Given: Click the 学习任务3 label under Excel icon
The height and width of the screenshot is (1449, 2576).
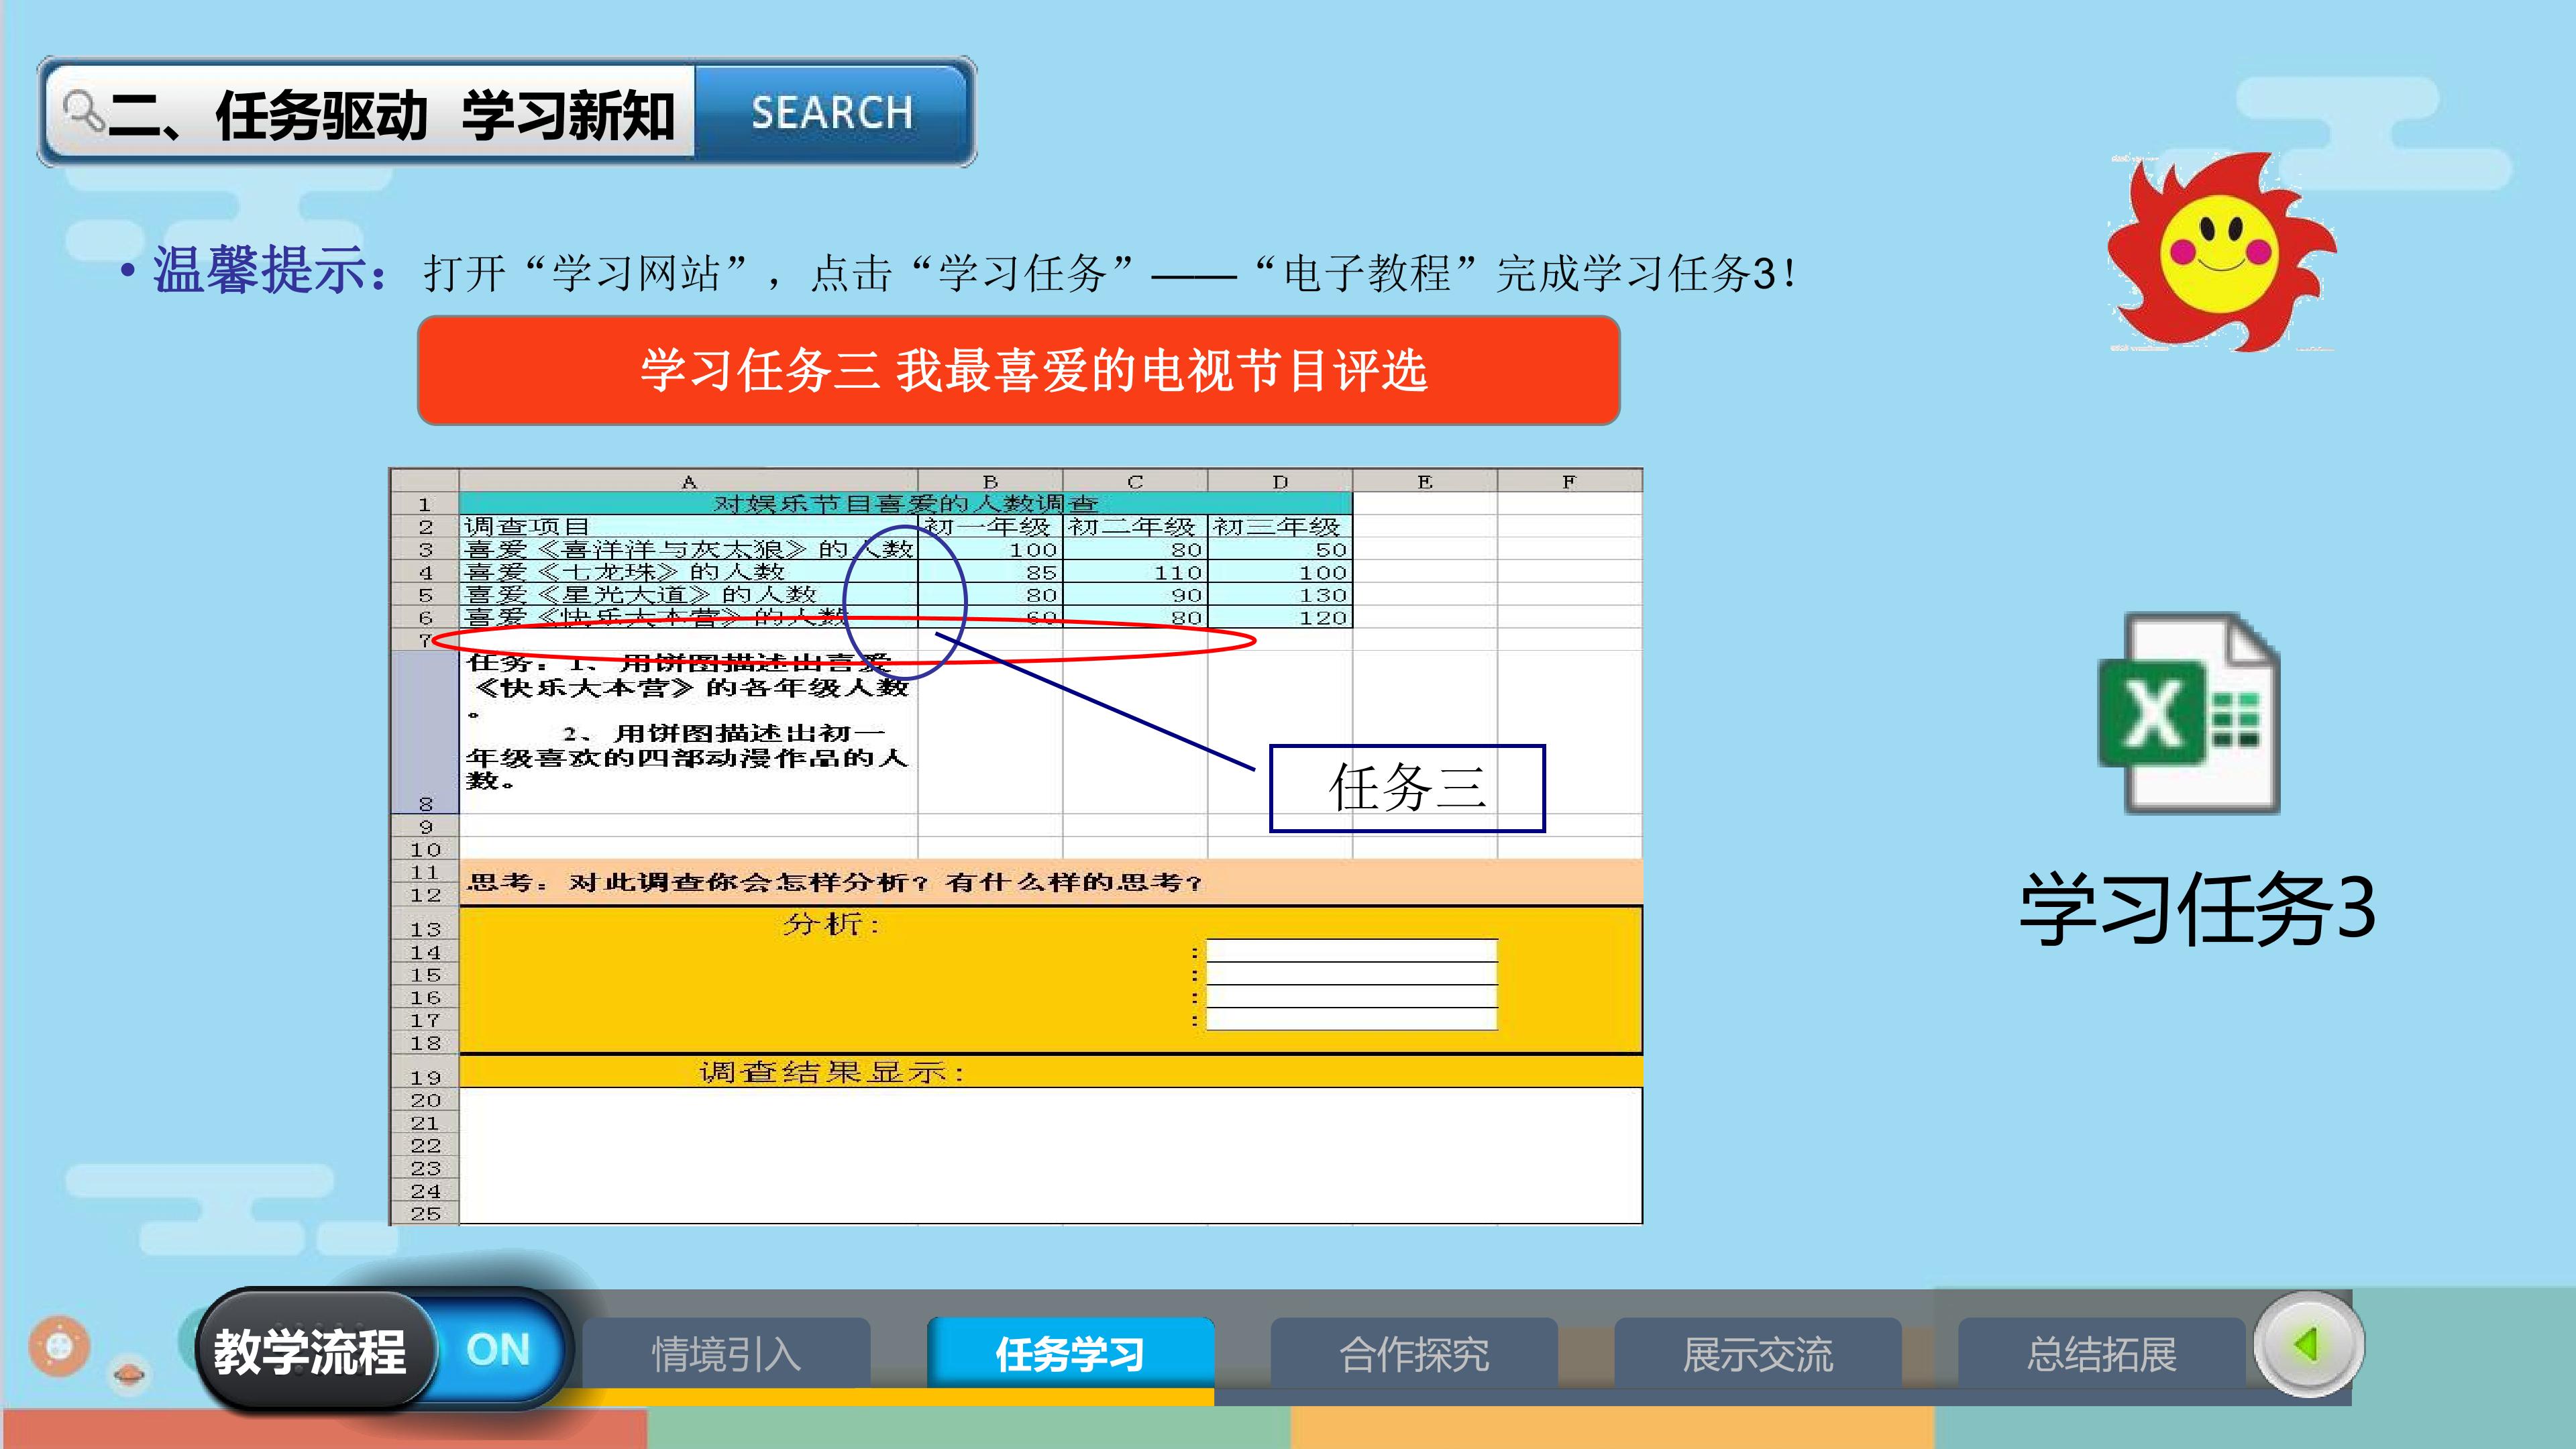Looking at the screenshot, I should pos(2197,909).
